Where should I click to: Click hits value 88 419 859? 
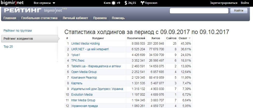click(157, 78)
